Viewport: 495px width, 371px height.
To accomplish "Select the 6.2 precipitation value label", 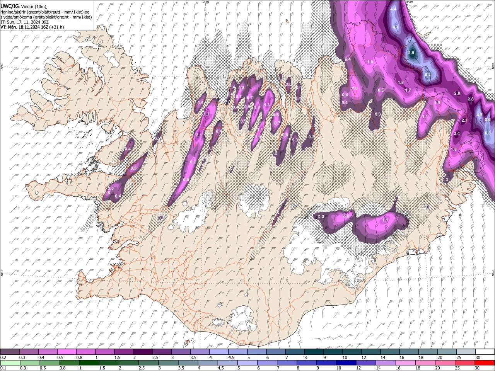I will (x=428, y=75).
